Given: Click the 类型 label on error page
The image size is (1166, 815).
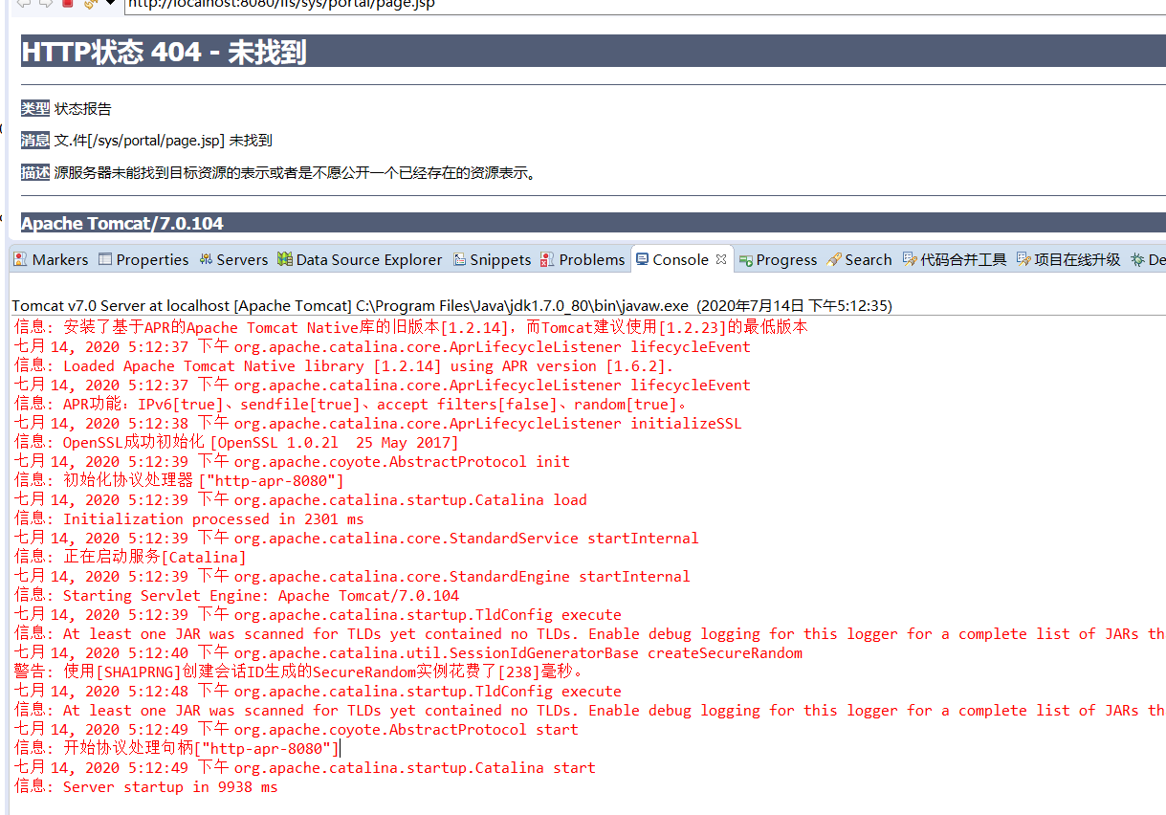Looking at the screenshot, I should [35, 108].
